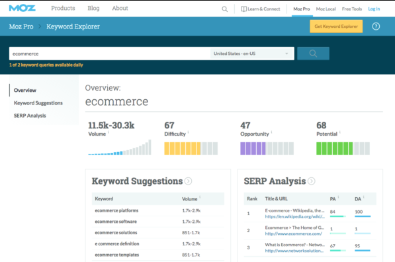The height and width of the screenshot is (262, 395).
Task: Click the yellow Difficulty score bar
Action: click(191, 148)
